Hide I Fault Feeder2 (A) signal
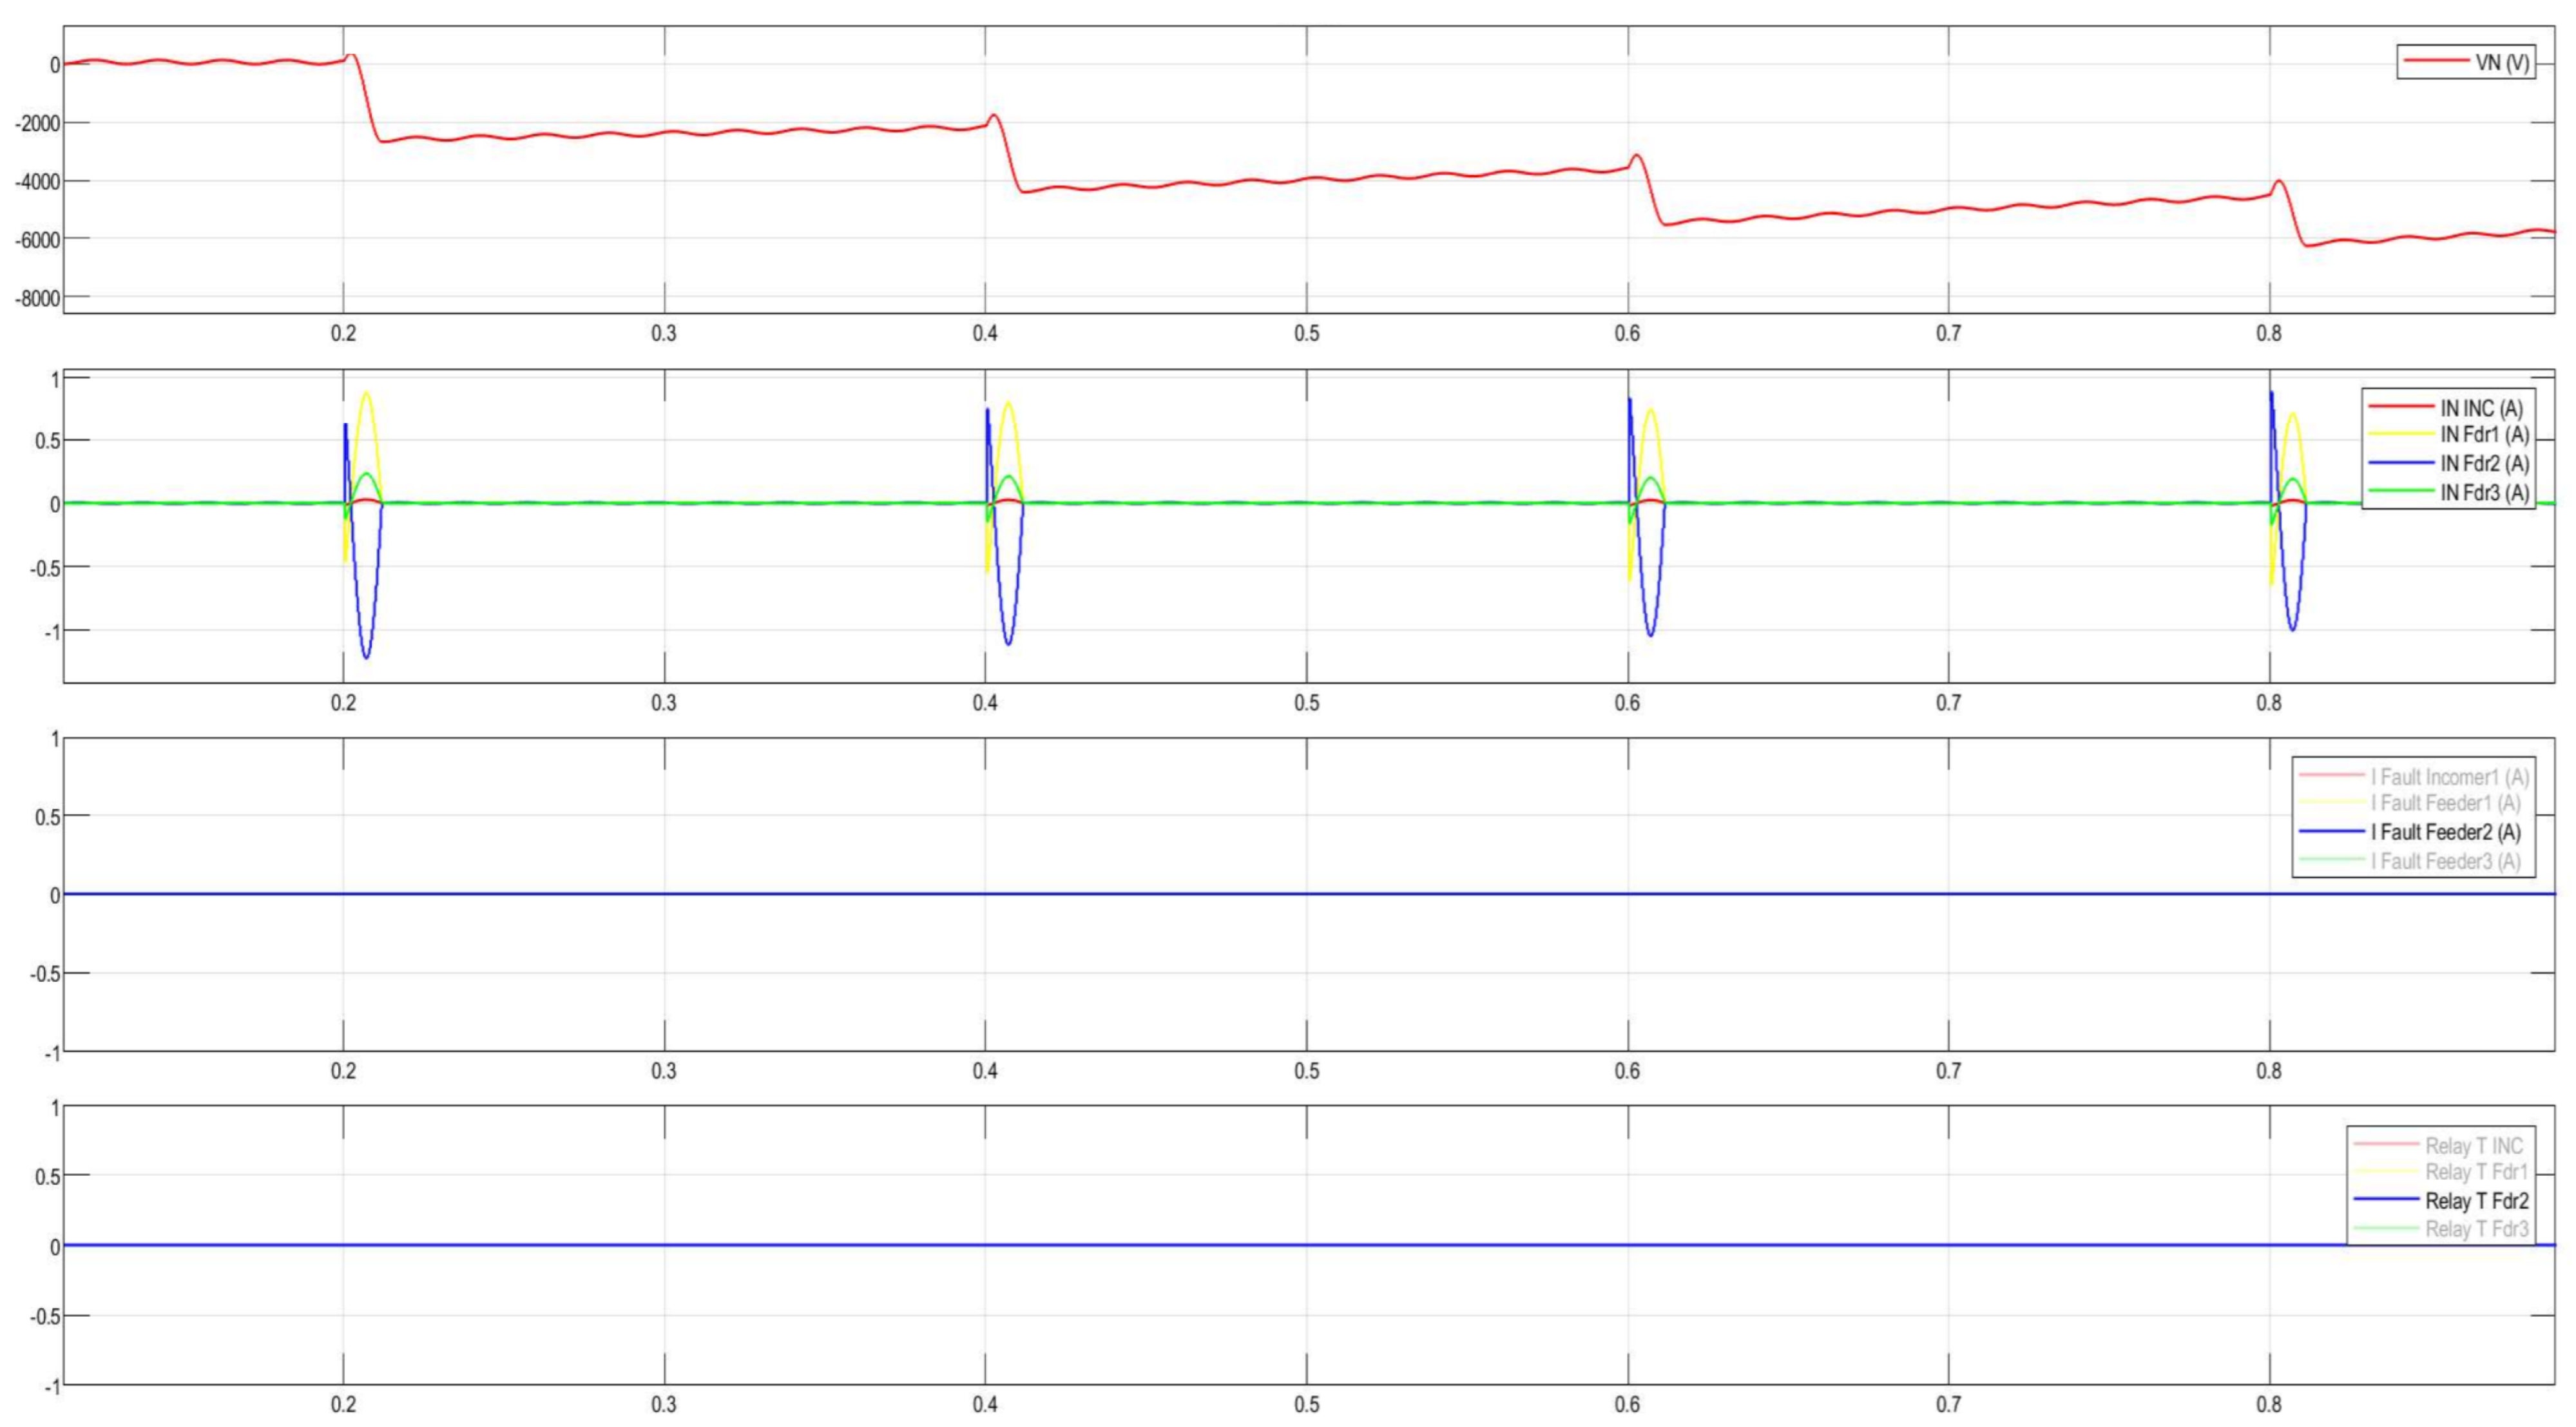The height and width of the screenshot is (1427, 2576). click(x=2445, y=832)
